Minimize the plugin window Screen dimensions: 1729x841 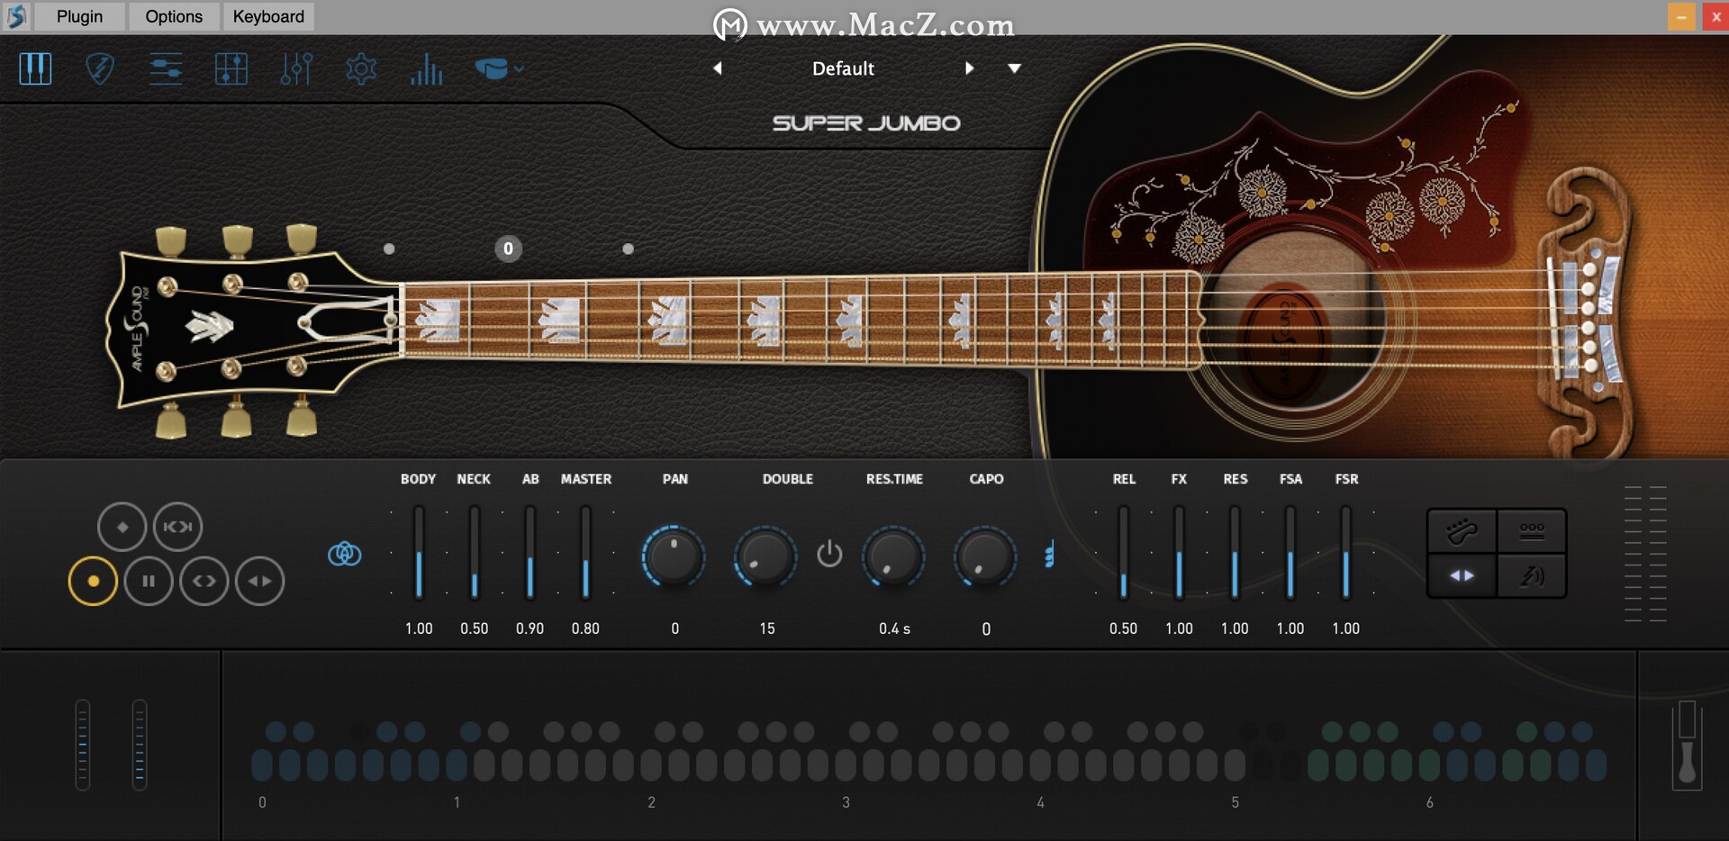(x=1681, y=16)
